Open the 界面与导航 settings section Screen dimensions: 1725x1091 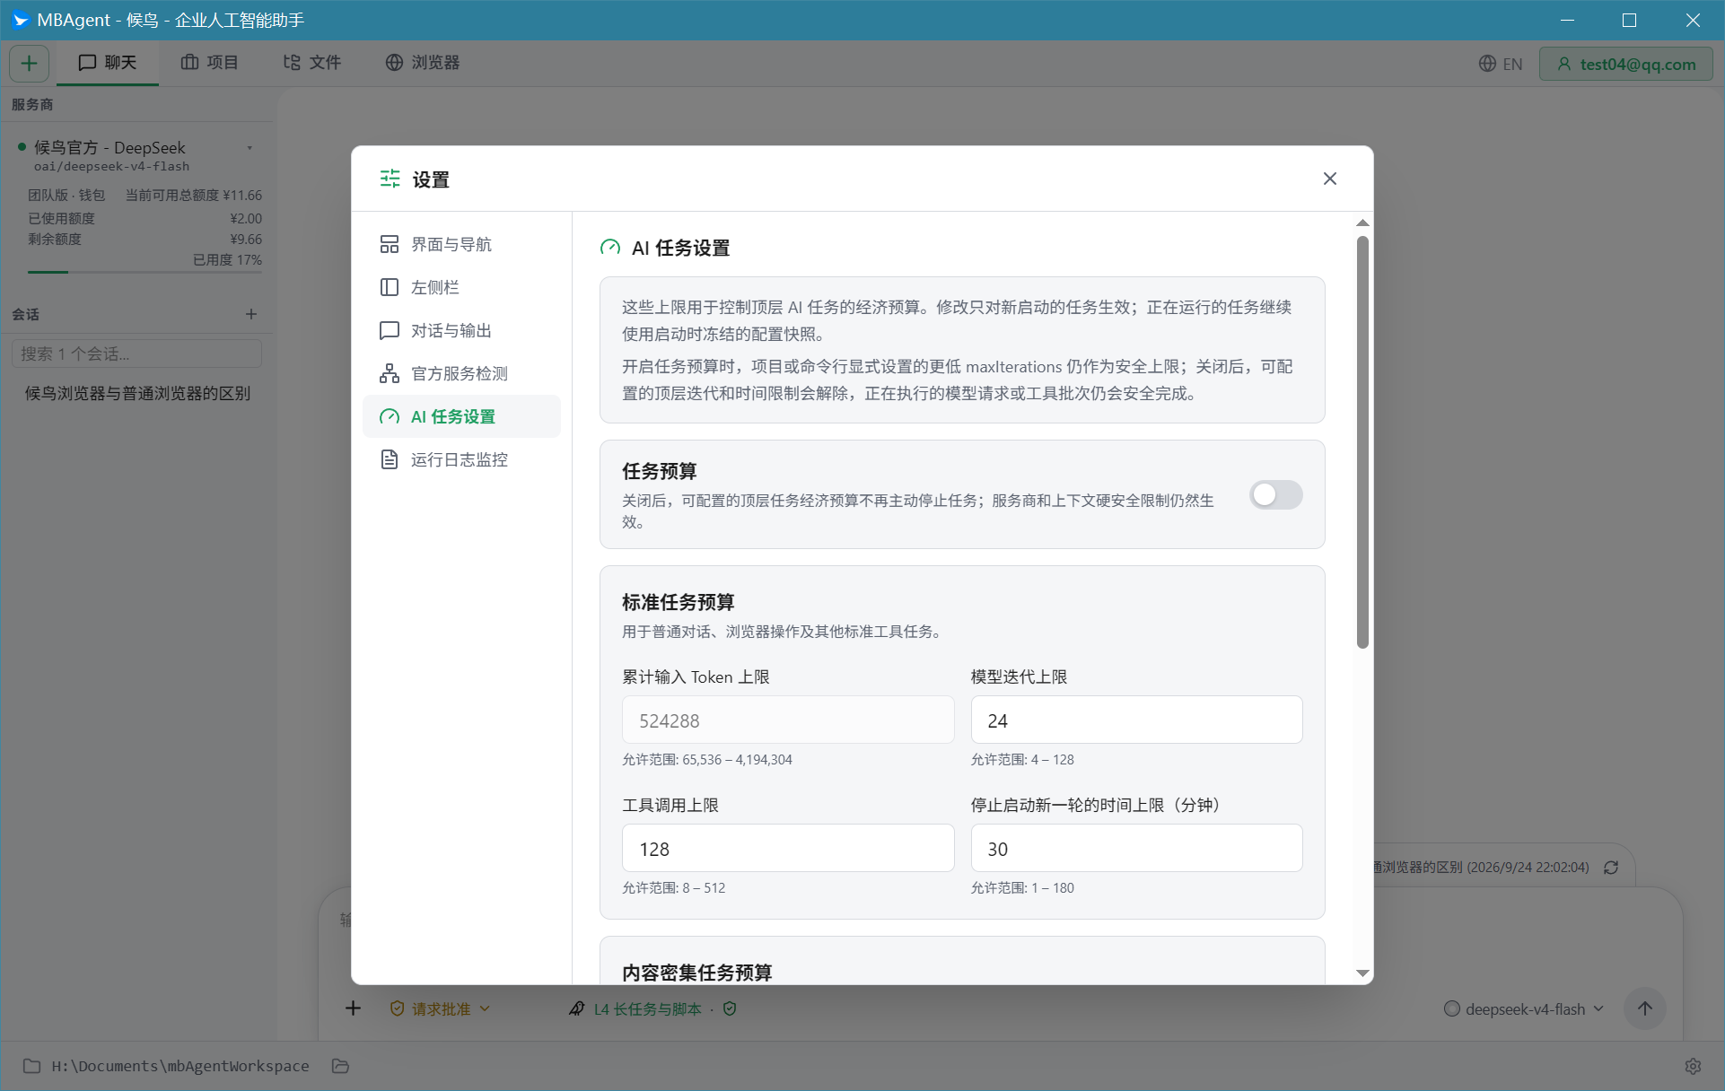pyautogui.click(x=461, y=244)
